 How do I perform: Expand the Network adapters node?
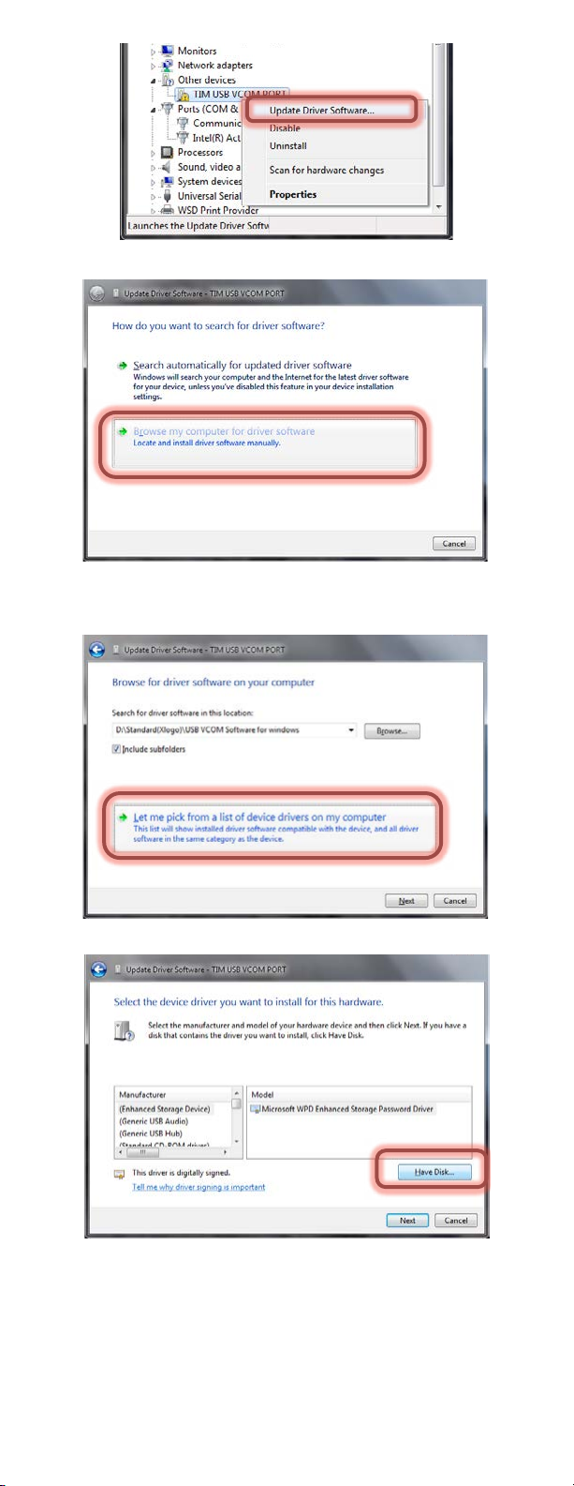154,66
